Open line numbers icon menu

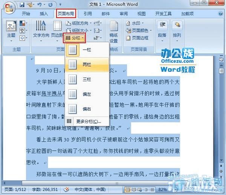point(98,30)
